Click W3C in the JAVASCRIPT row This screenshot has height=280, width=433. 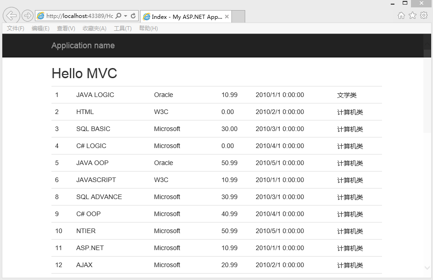pos(161,180)
